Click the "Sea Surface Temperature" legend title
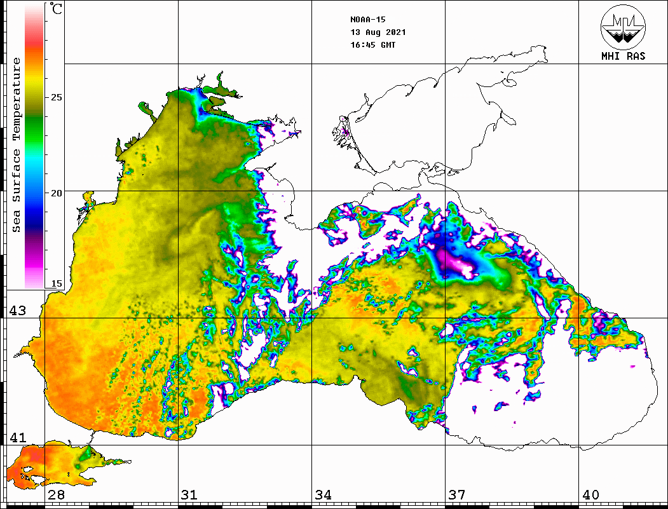This screenshot has height=509, width=668. pos(16,145)
